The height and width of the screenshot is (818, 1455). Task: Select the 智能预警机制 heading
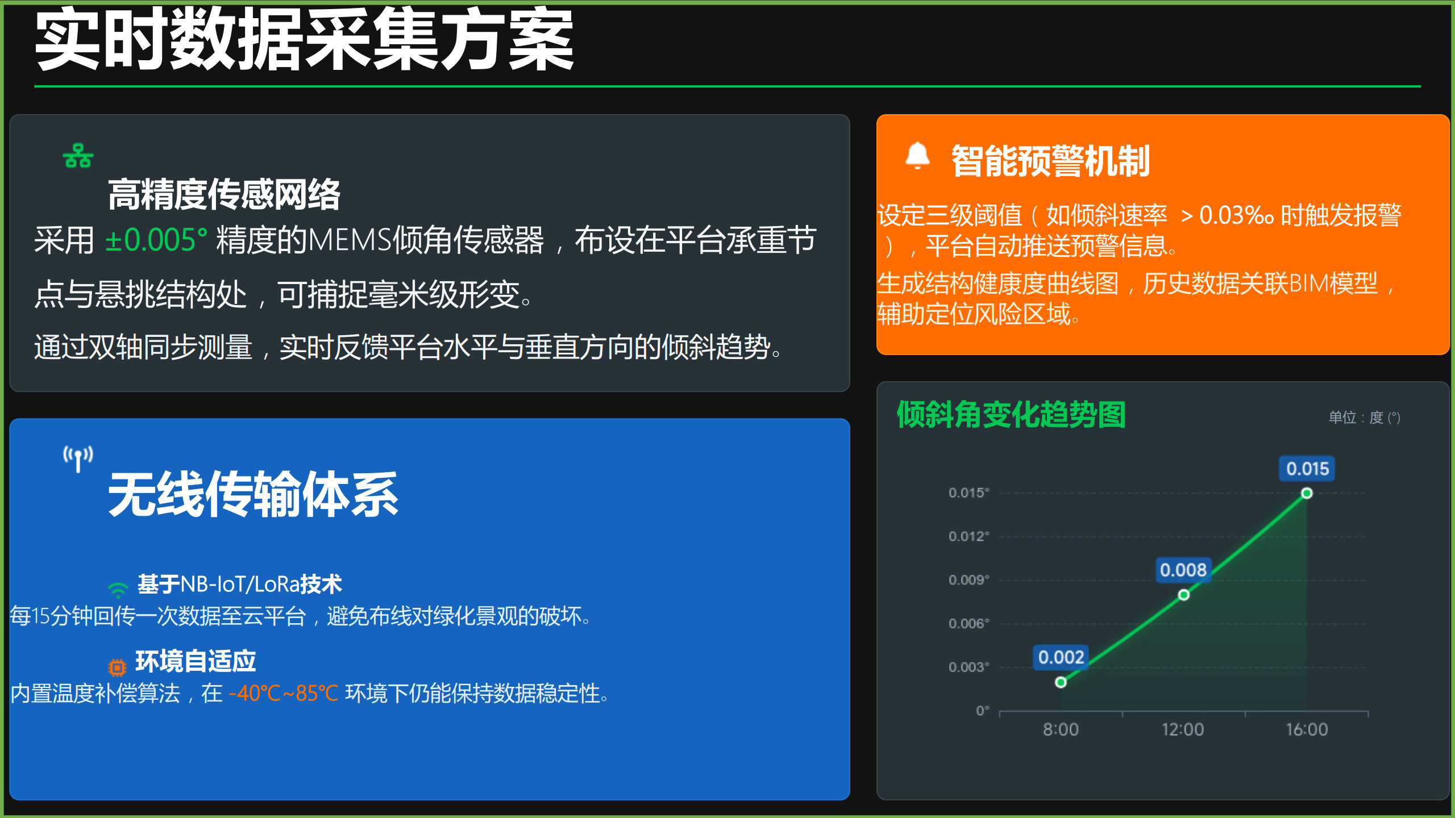coord(1050,161)
